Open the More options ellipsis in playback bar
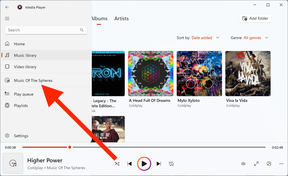Screen dimensions: 288x176 (281, 163)
